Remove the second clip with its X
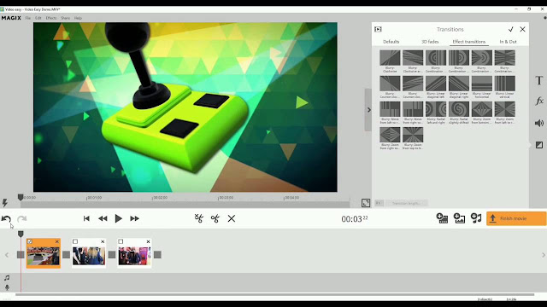 103,241
